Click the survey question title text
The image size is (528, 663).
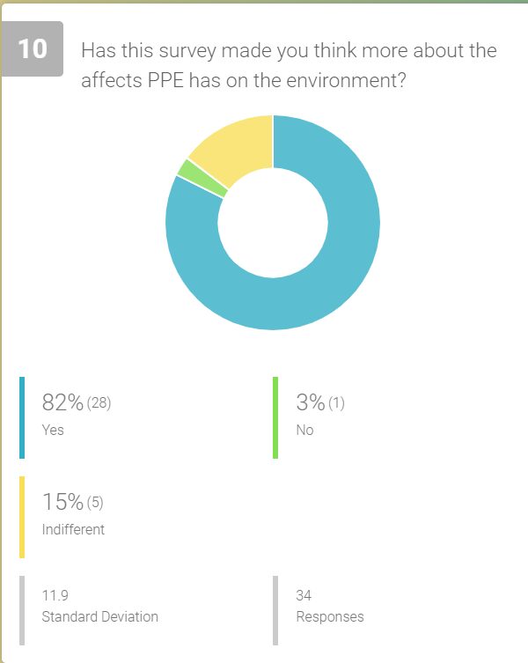pos(289,64)
